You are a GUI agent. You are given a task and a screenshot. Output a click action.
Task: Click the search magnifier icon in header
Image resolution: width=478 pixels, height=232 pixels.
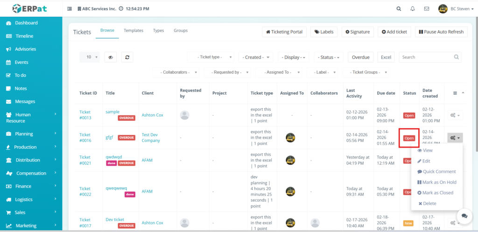(399, 8)
